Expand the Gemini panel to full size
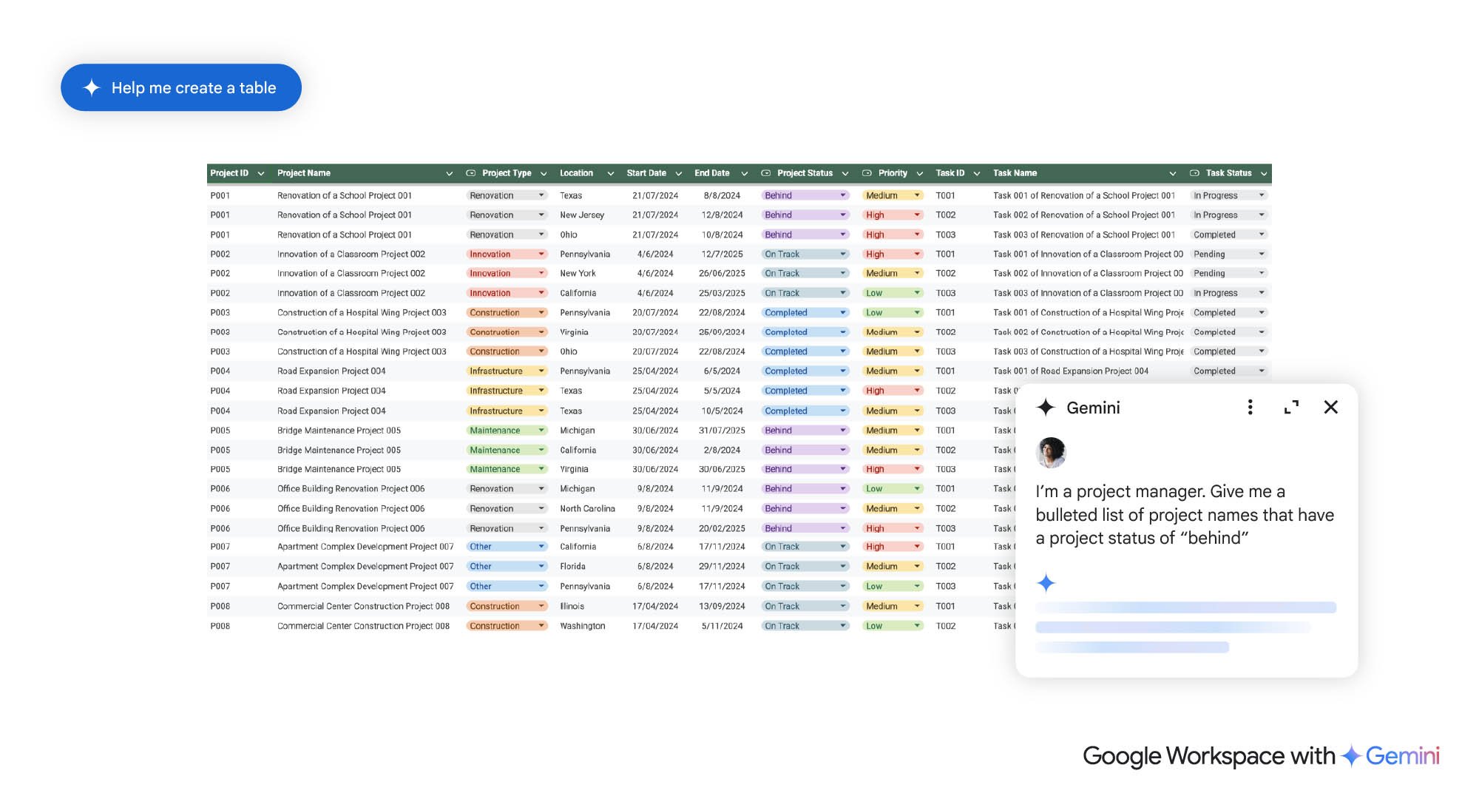1479x799 pixels. (x=1291, y=408)
